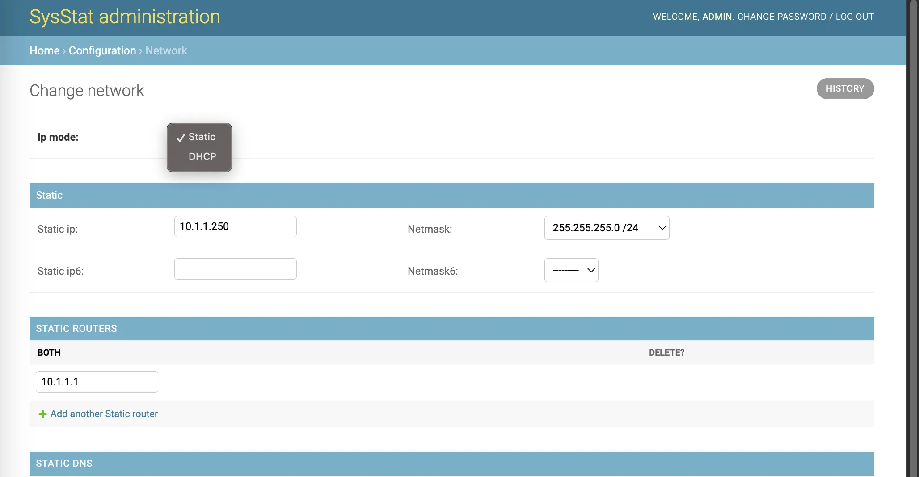Edit the 10.1.1.1 static router value
Screen dimensions: 919x477
coord(97,382)
